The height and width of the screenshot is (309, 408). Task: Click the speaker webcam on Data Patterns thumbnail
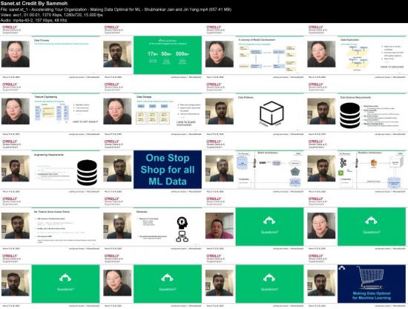pyautogui.click(x=220, y=111)
